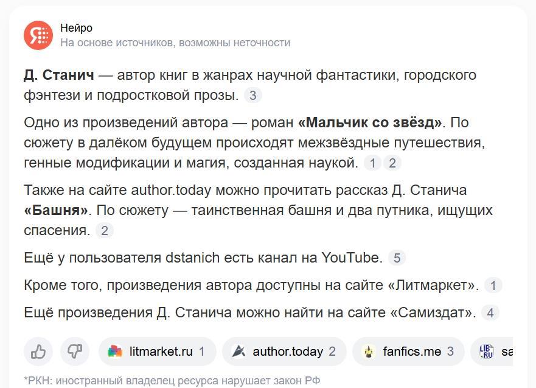Image resolution: width=536 pixels, height=388 pixels.
Task: Open citation 5 after the YouTube sentence
Action: click(397, 258)
